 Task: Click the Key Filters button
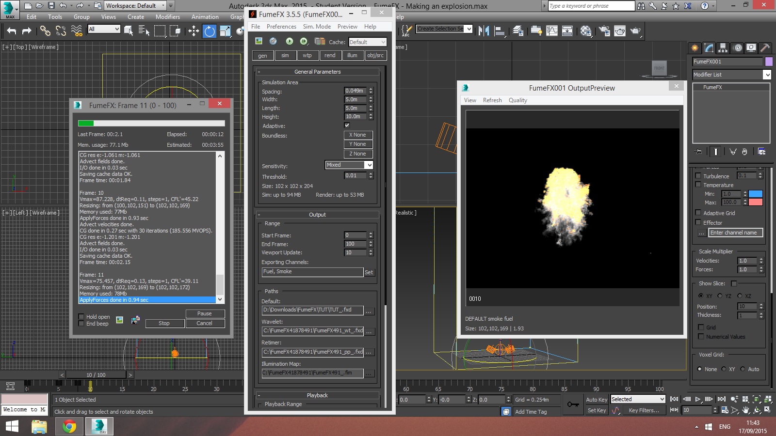(644, 410)
